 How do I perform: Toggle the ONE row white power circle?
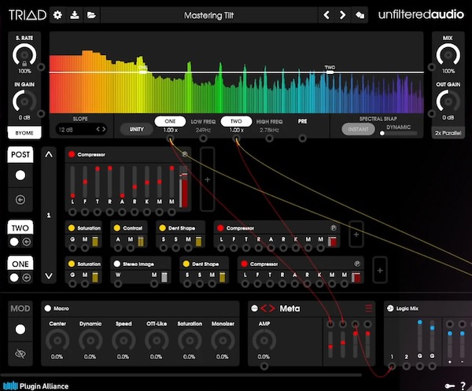tap(14, 278)
